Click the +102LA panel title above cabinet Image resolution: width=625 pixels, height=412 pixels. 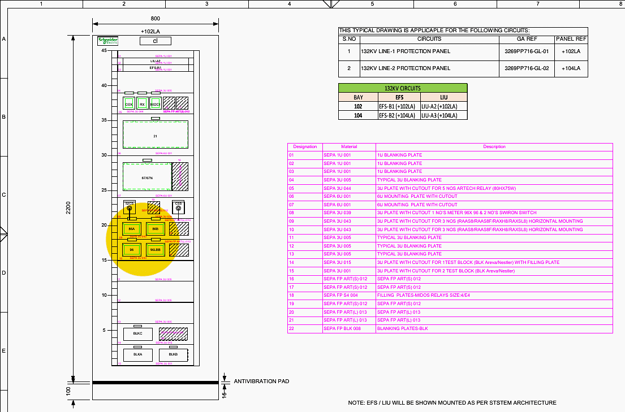150,32
